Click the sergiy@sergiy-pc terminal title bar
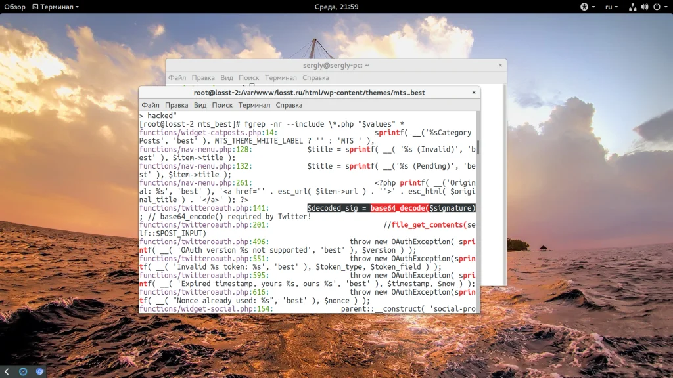673x378 pixels. tap(336, 65)
